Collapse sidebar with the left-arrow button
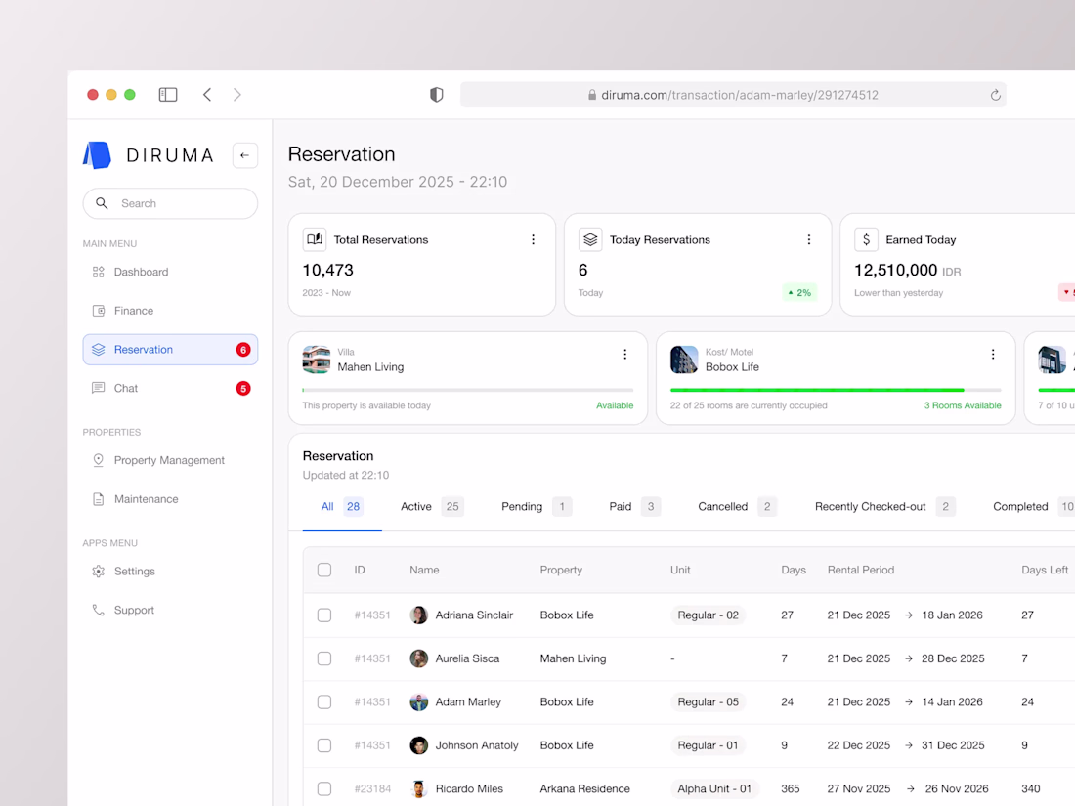 (x=244, y=155)
